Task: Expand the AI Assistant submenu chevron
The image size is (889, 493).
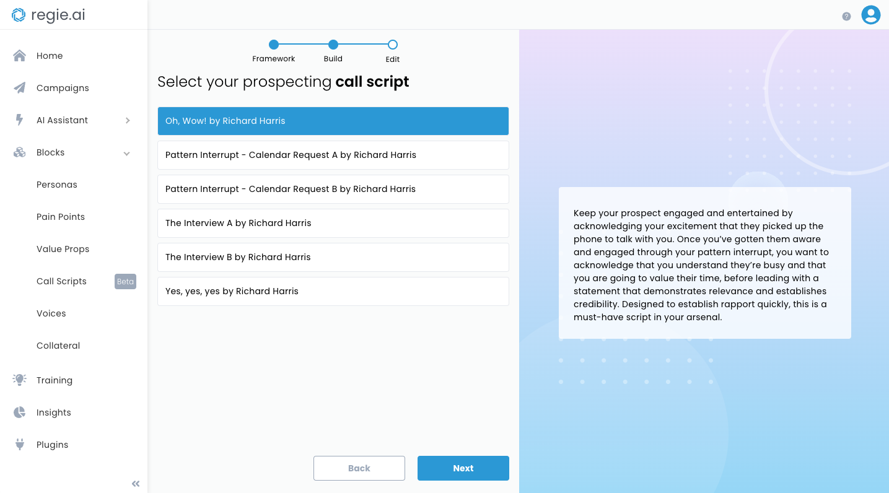Action: click(x=128, y=120)
